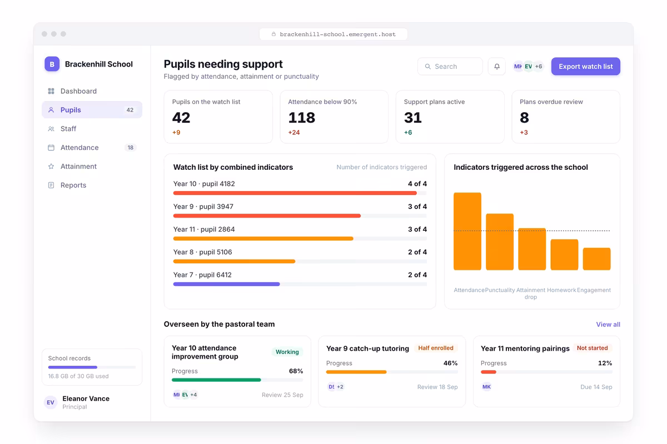Click the Punctuality bar in the chart
Screen dimensions: 667x444
point(500,242)
